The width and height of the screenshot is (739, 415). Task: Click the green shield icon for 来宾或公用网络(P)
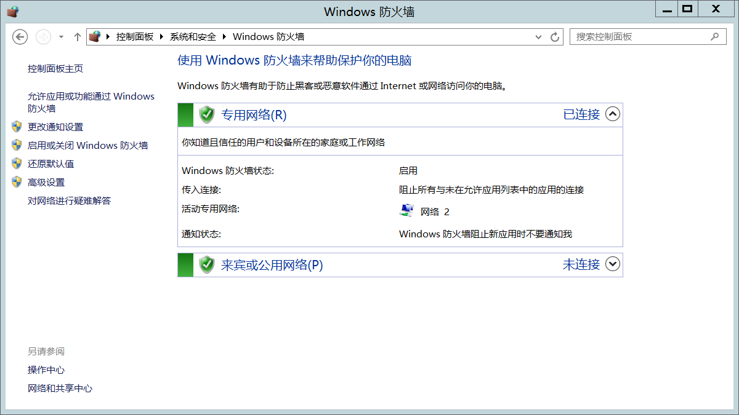(x=207, y=265)
